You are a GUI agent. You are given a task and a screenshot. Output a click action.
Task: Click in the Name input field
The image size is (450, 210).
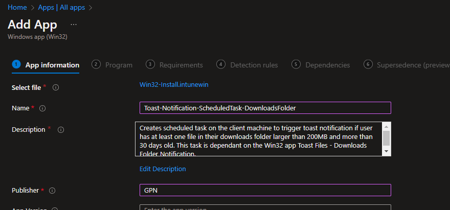tap(265, 108)
